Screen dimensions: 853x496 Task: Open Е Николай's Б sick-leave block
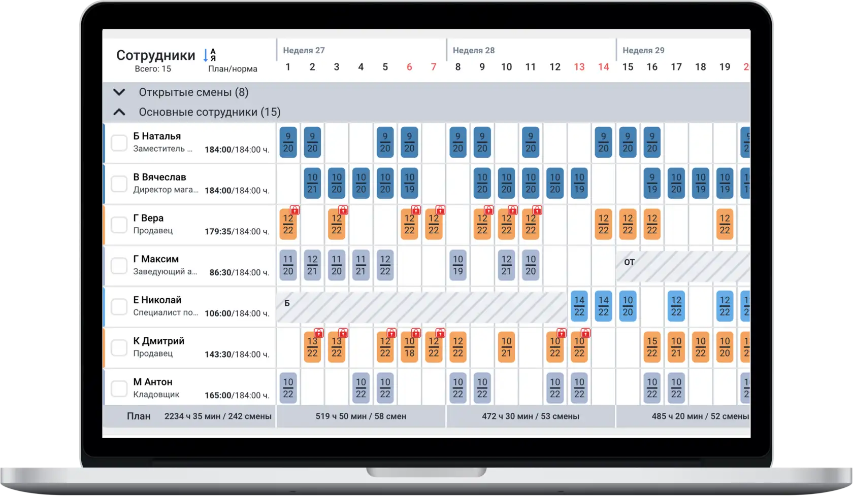click(x=422, y=307)
